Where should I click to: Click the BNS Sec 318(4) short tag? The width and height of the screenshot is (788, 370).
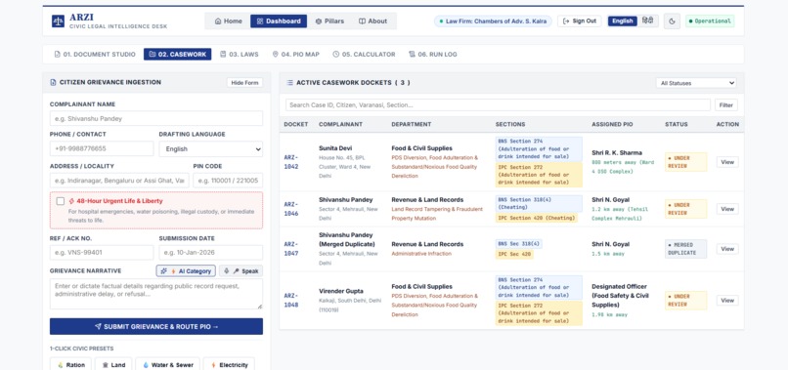[518, 243]
